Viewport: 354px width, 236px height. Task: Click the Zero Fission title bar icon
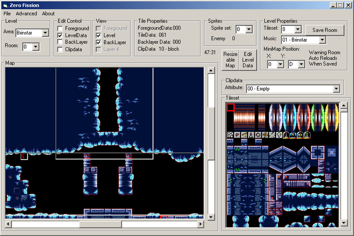(5, 5)
